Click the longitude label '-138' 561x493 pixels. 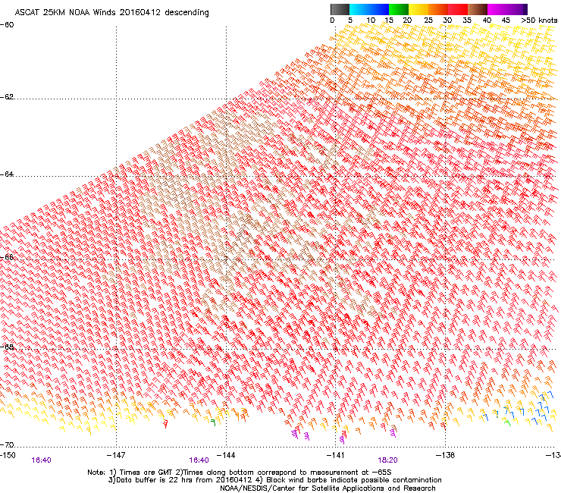pos(446,455)
